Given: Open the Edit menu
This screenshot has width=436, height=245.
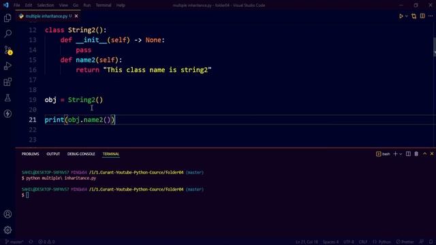Looking at the screenshot, I should pos(29,5).
